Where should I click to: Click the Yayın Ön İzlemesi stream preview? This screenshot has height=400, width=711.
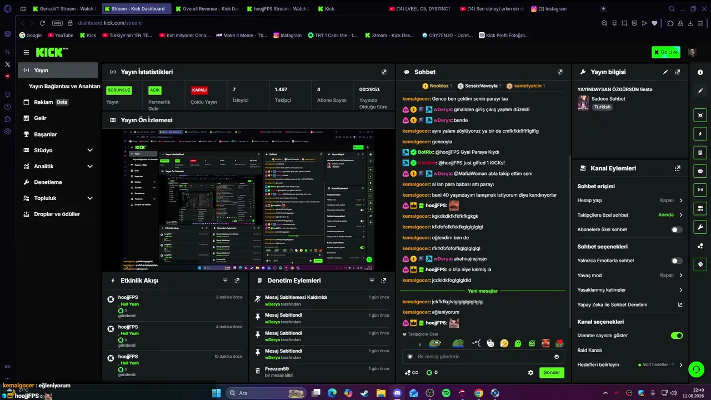pos(248,201)
